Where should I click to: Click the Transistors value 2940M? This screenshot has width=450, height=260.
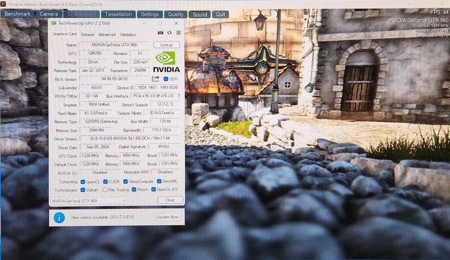coord(140,70)
